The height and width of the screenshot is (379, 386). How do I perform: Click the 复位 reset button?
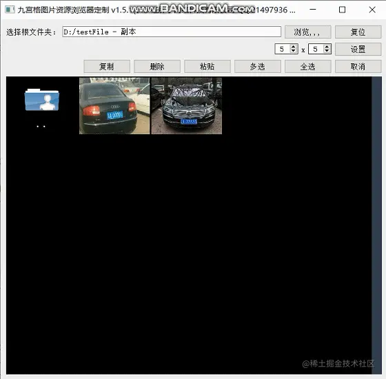coord(358,32)
